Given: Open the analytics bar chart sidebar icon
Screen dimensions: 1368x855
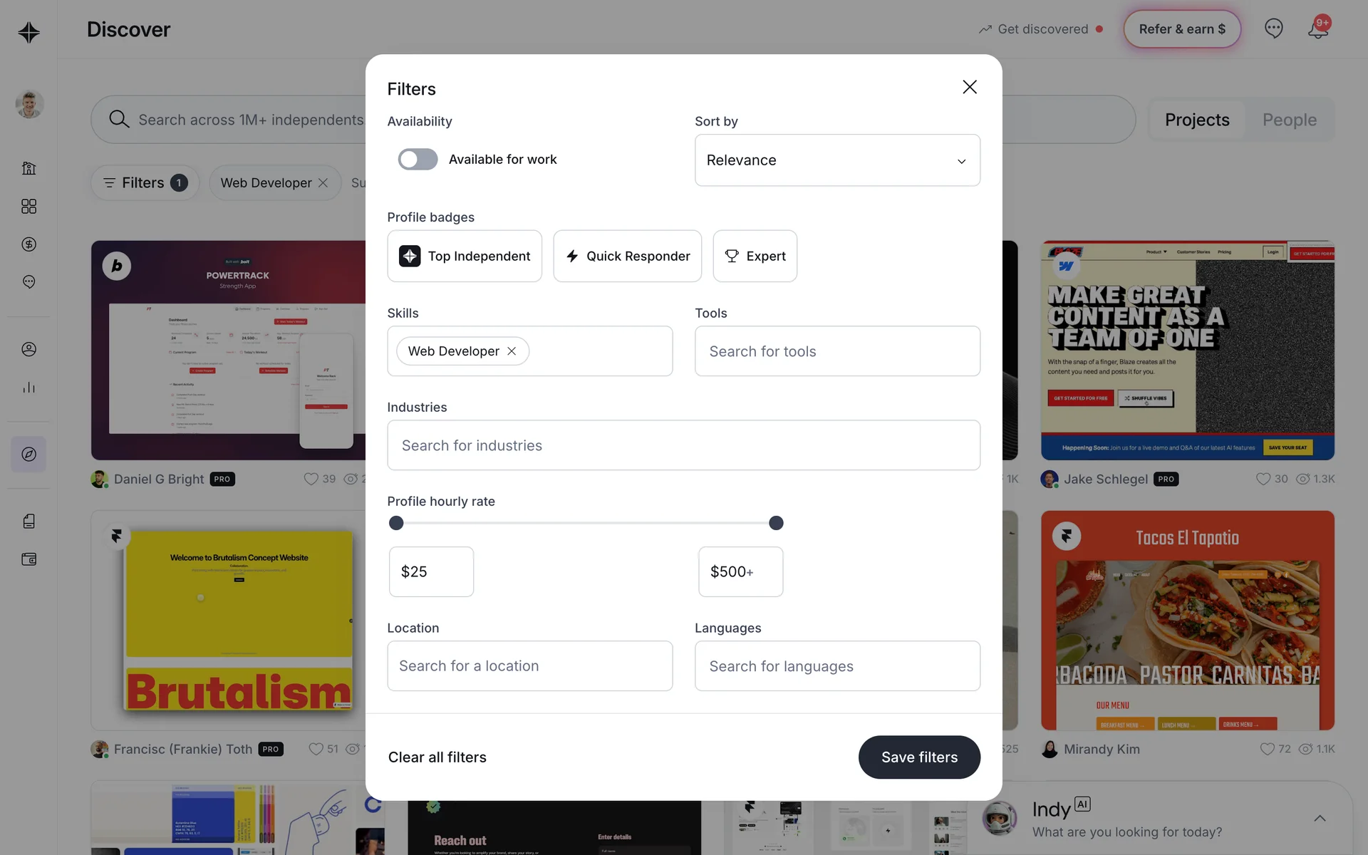Looking at the screenshot, I should [x=28, y=387].
